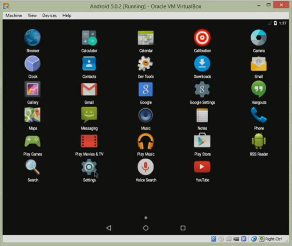The height and width of the screenshot is (246, 292).
Task: Open the Messaging app
Action: coord(89,115)
